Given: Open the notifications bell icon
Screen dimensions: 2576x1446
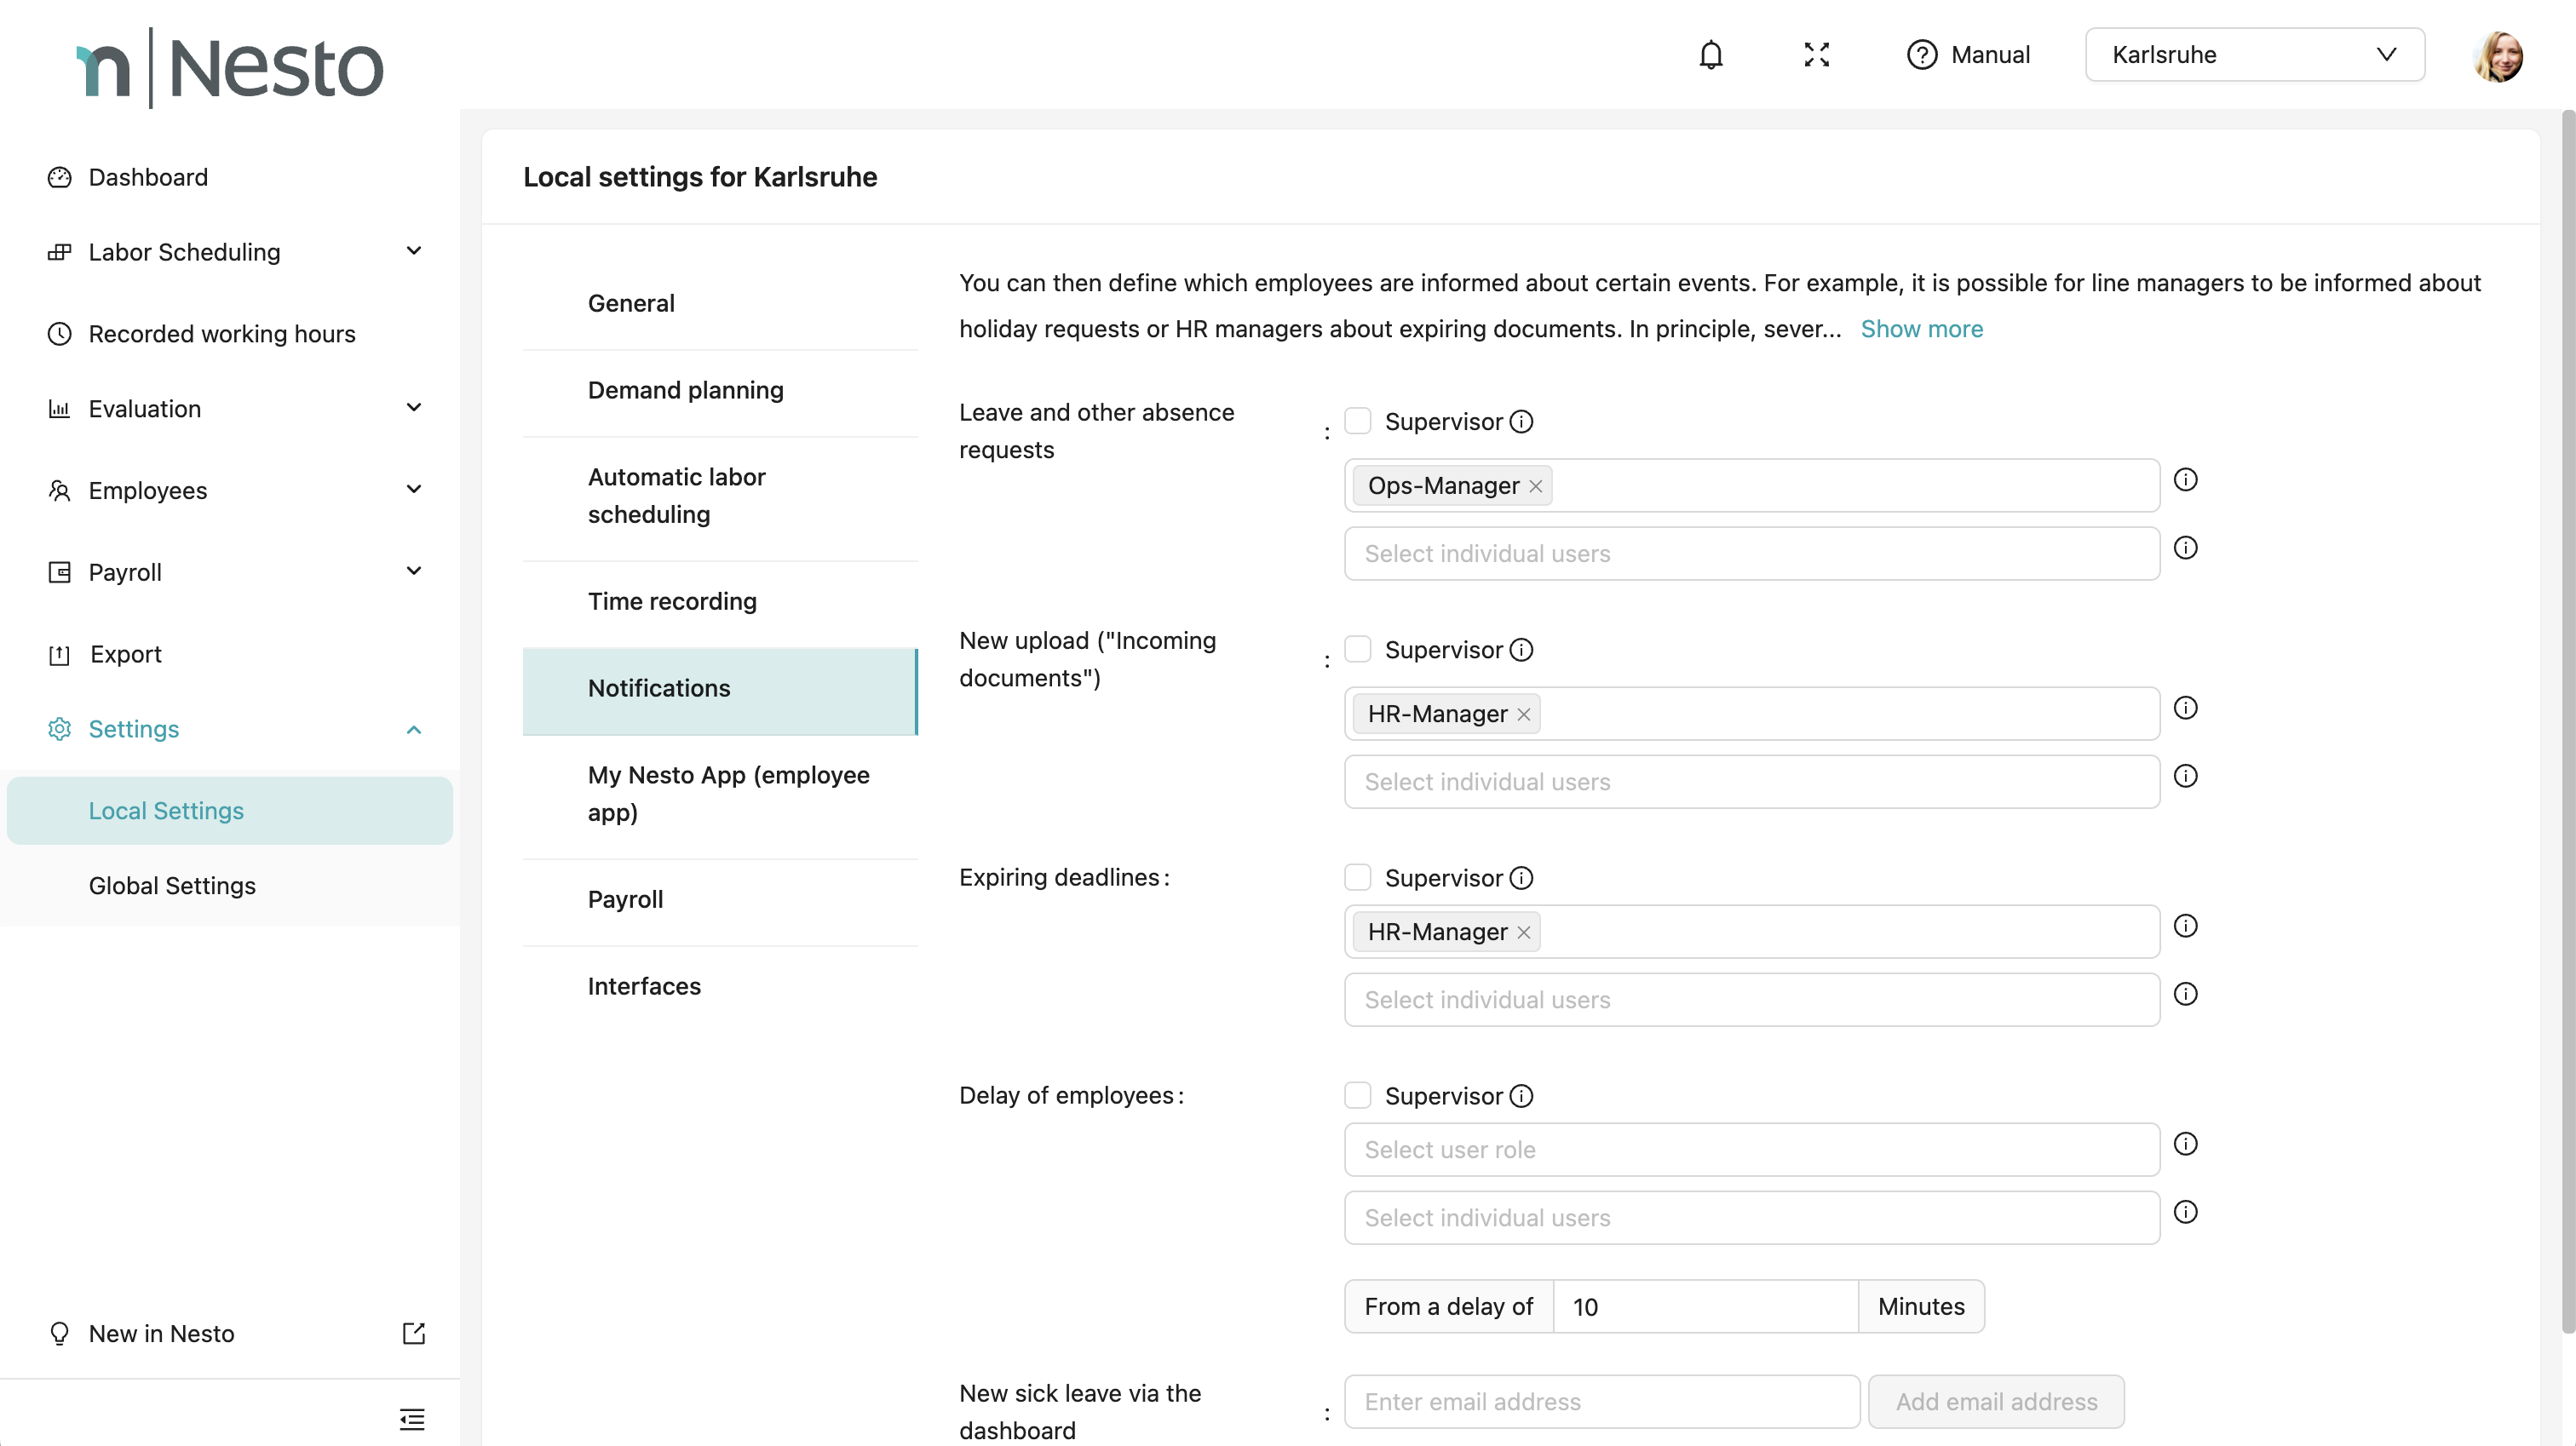Looking at the screenshot, I should point(1711,54).
